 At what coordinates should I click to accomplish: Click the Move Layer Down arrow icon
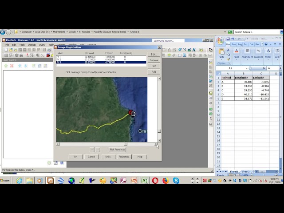[26, 66]
